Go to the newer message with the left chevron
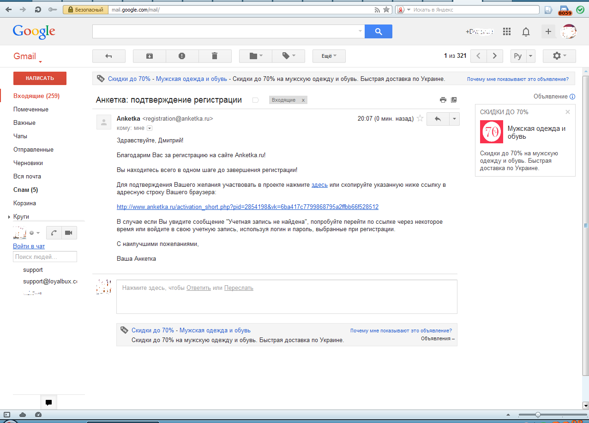This screenshot has height=423, width=589. pyautogui.click(x=479, y=56)
